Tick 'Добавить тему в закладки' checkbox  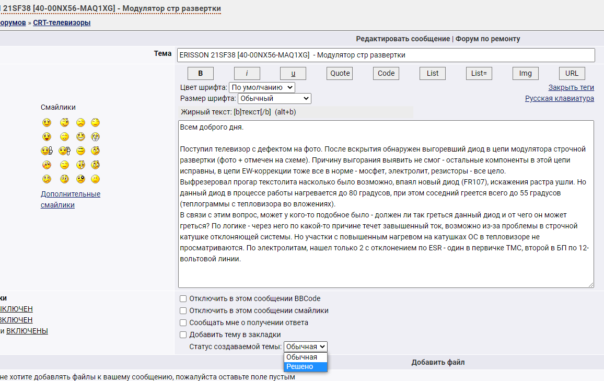(183, 335)
